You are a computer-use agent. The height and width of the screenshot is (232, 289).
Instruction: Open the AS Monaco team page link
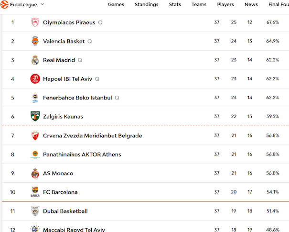[58, 173]
